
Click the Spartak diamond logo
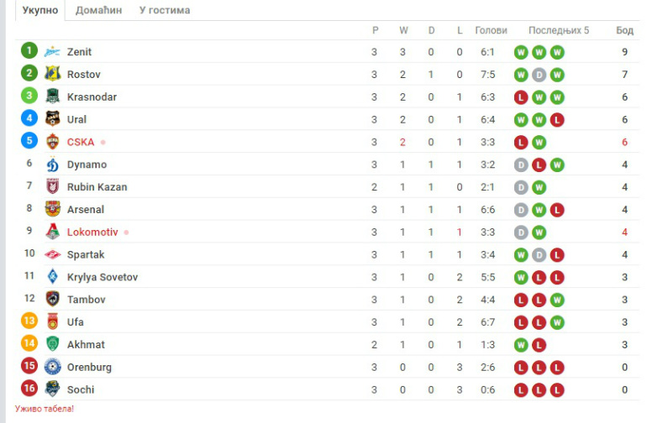click(x=52, y=254)
